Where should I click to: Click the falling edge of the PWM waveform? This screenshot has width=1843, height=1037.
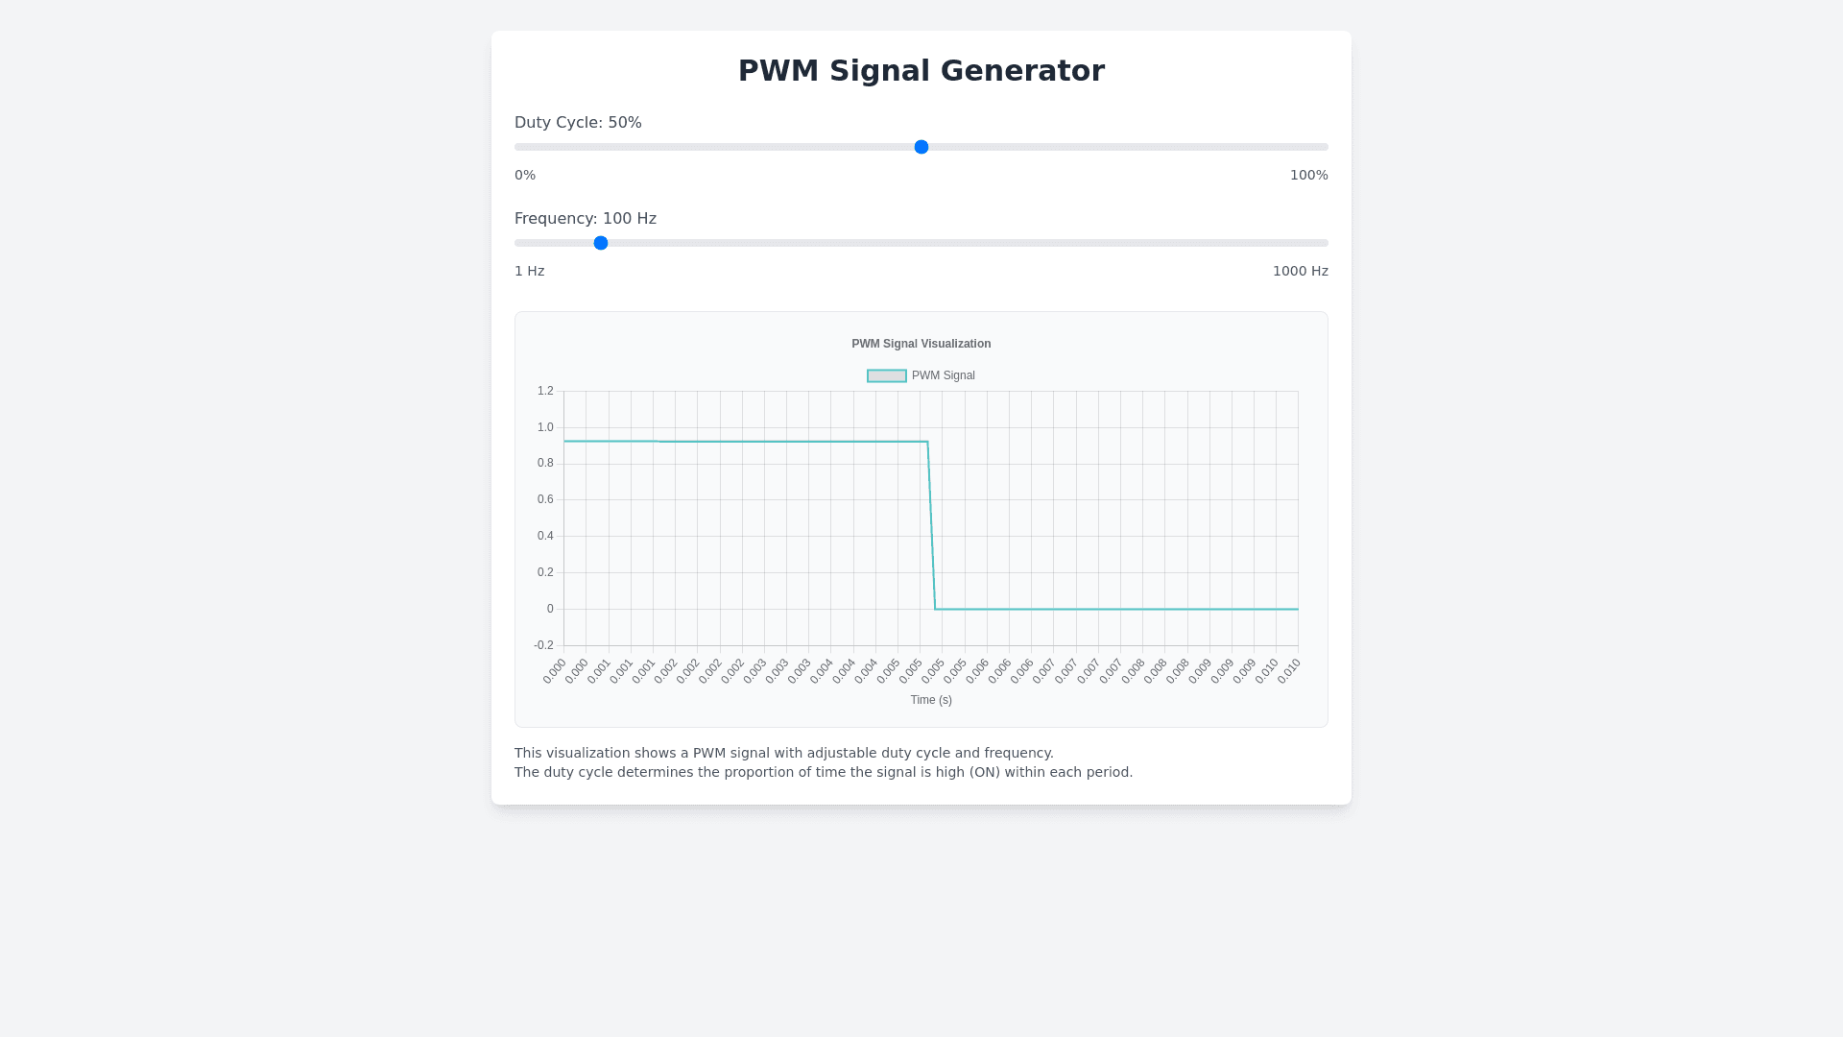pyautogui.click(x=931, y=525)
